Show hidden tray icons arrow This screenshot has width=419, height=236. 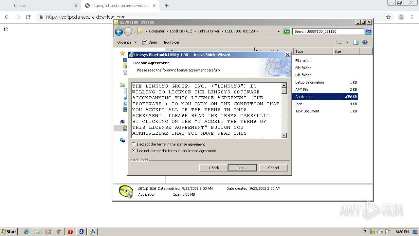[x=365, y=232]
